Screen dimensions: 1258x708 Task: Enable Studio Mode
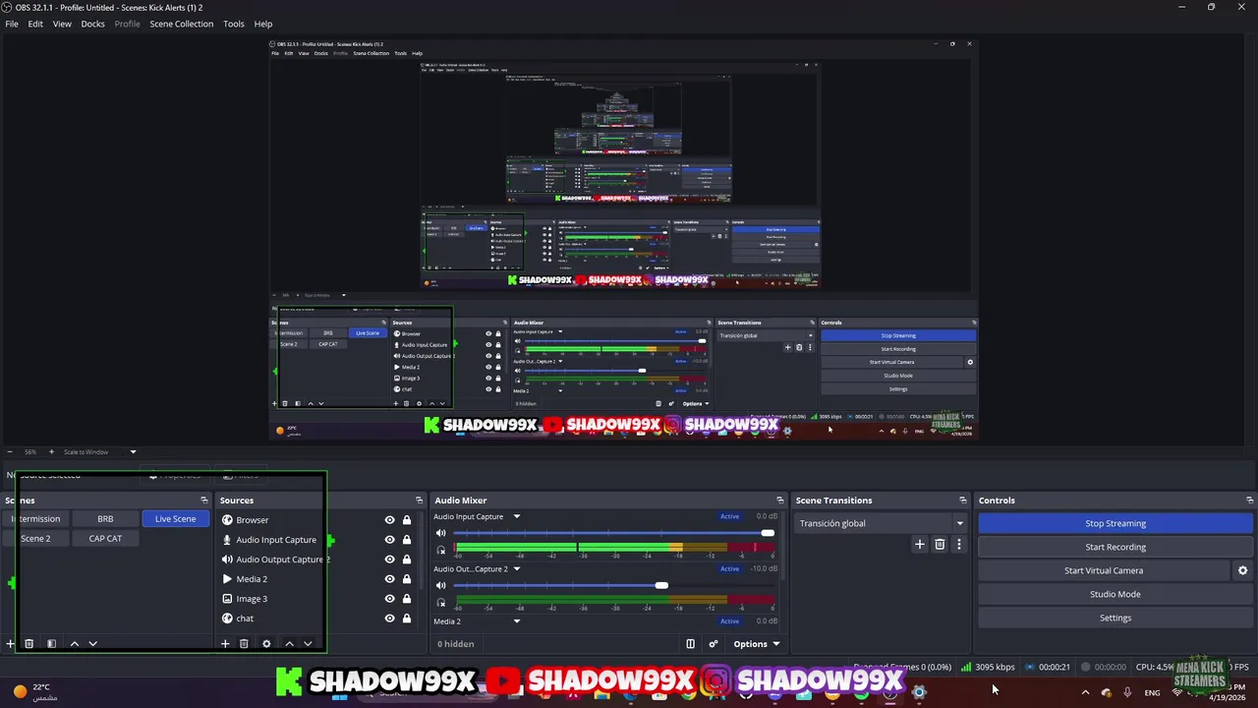pos(1115,594)
